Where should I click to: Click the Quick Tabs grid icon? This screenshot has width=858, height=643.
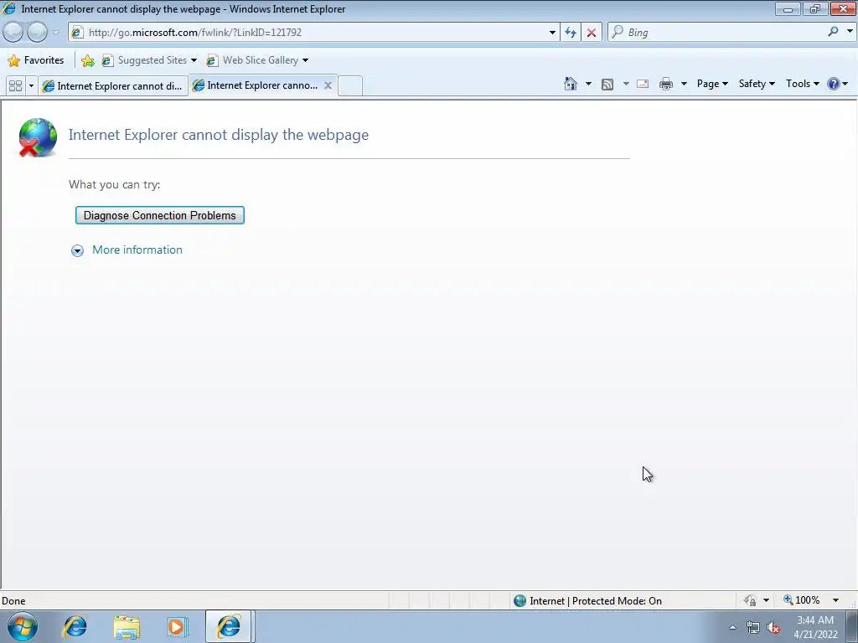15,86
